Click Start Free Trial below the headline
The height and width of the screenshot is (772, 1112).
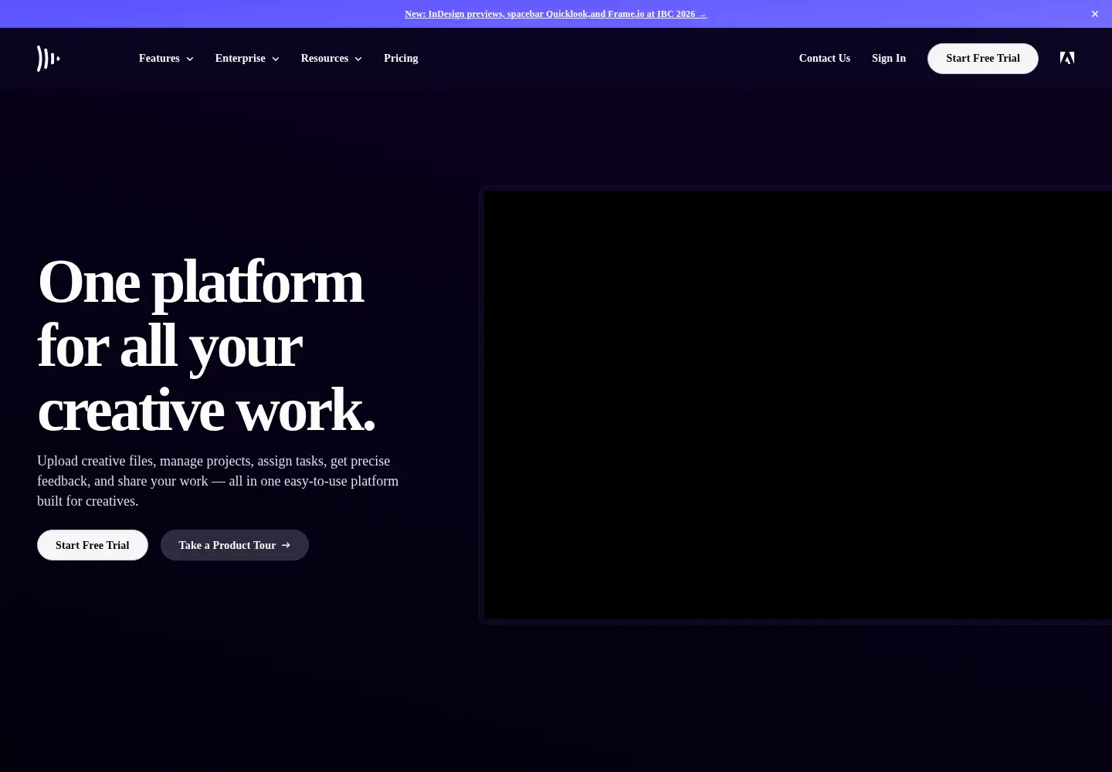tap(93, 545)
